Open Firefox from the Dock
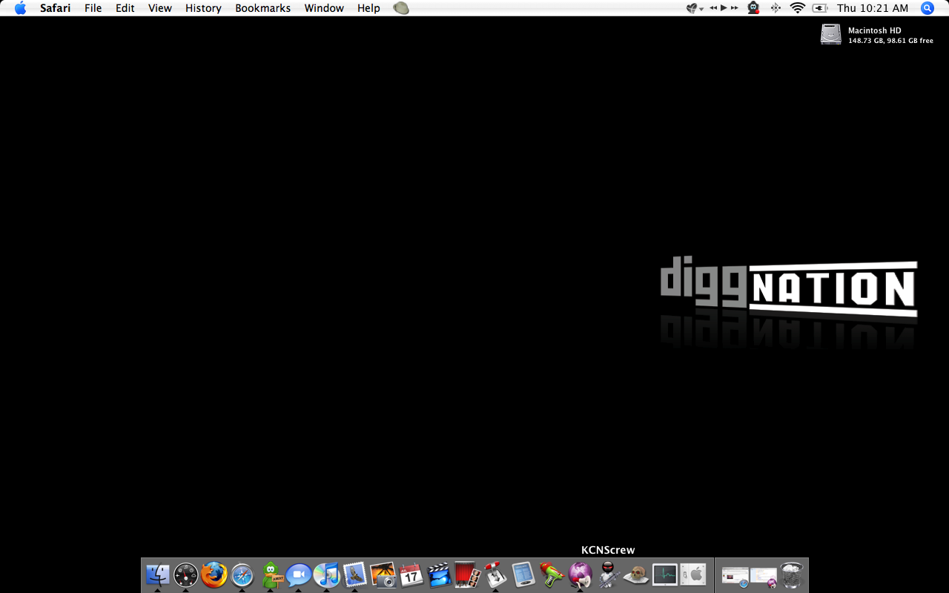This screenshot has width=949, height=593. (214, 574)
